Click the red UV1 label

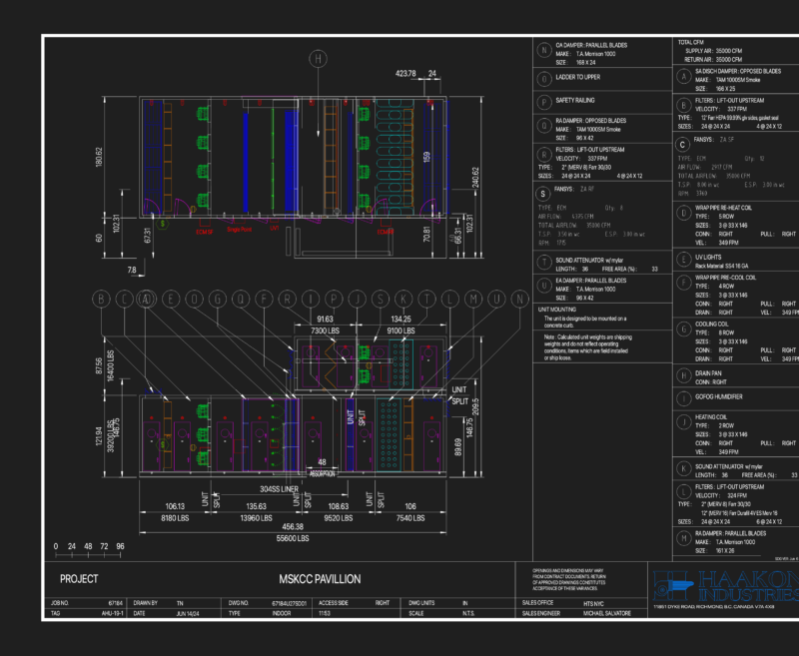tap(274, 229)
